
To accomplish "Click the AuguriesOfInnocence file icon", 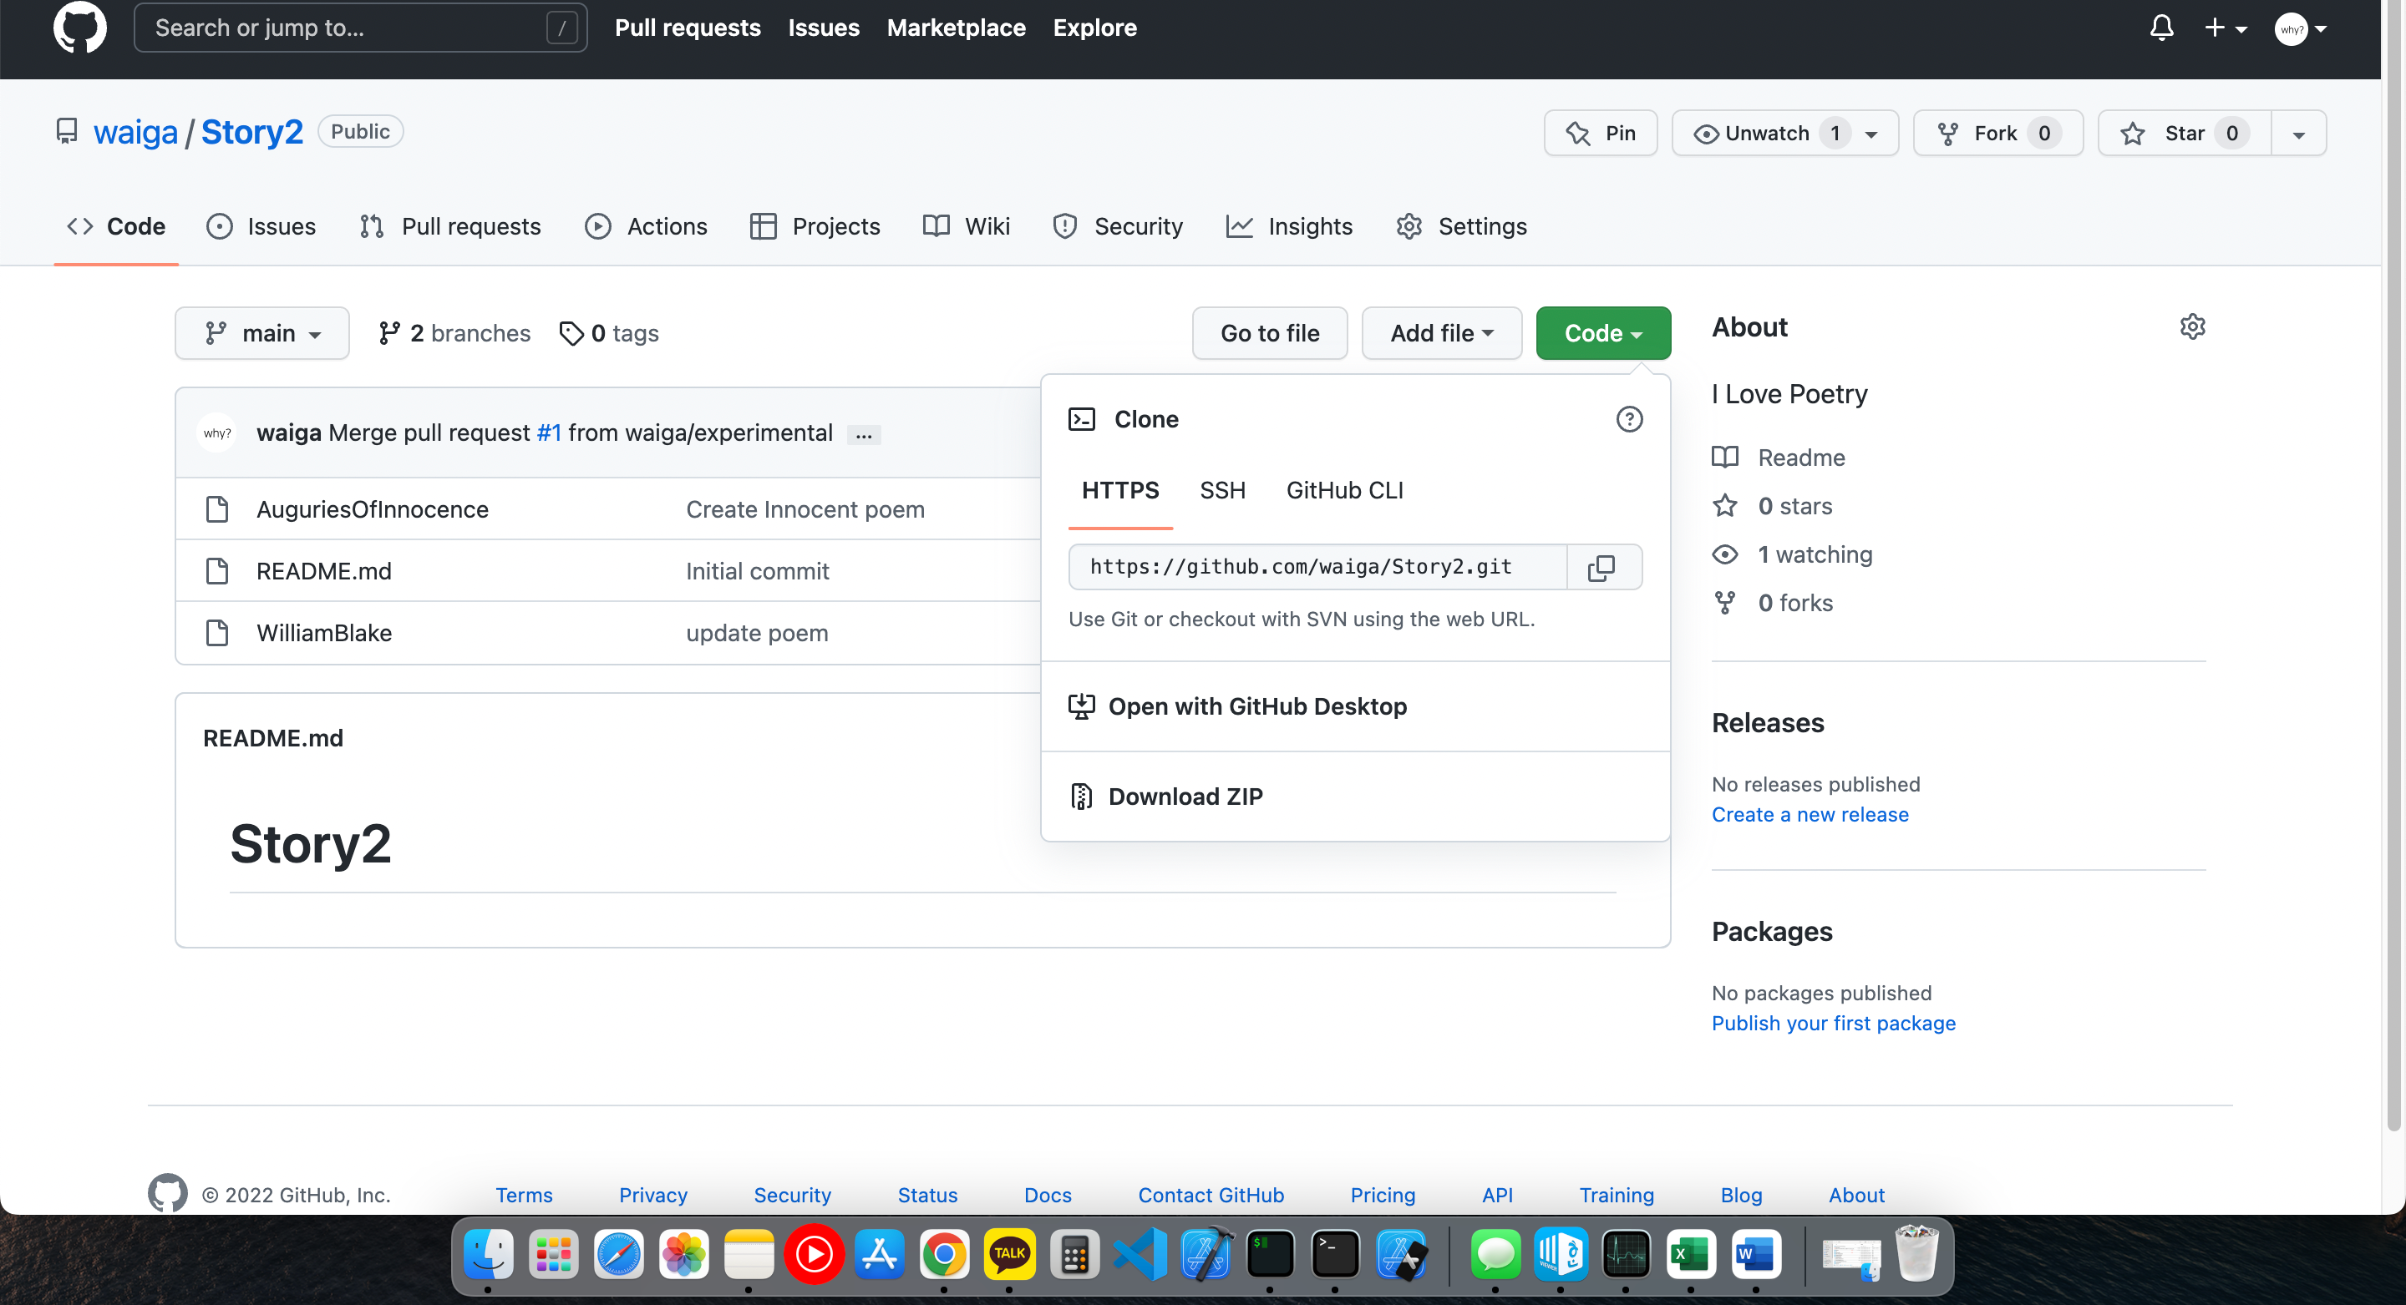I will [x=216, y=509].
